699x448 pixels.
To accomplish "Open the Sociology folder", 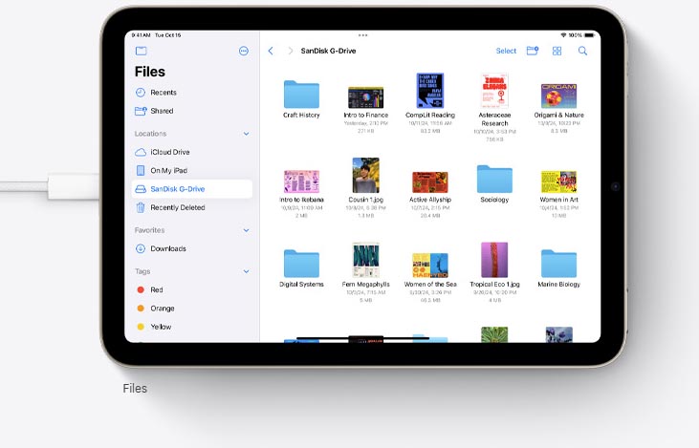I will point(494,179).
